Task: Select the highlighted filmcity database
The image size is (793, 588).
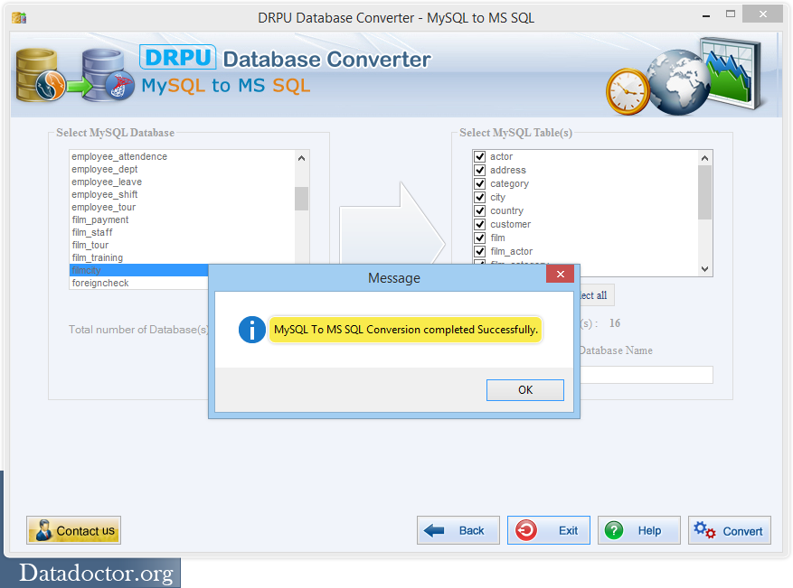Action: (x=138, y=270)
